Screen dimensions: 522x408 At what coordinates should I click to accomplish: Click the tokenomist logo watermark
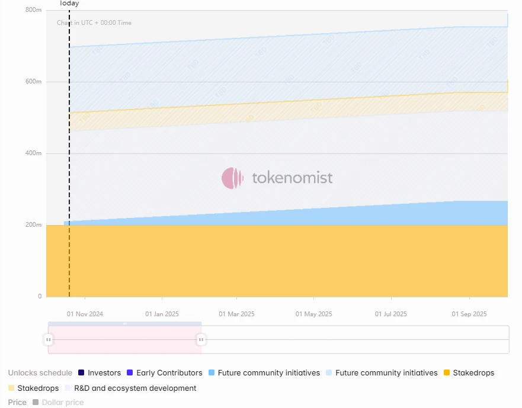pyautogui.click(x=277, y=178)
